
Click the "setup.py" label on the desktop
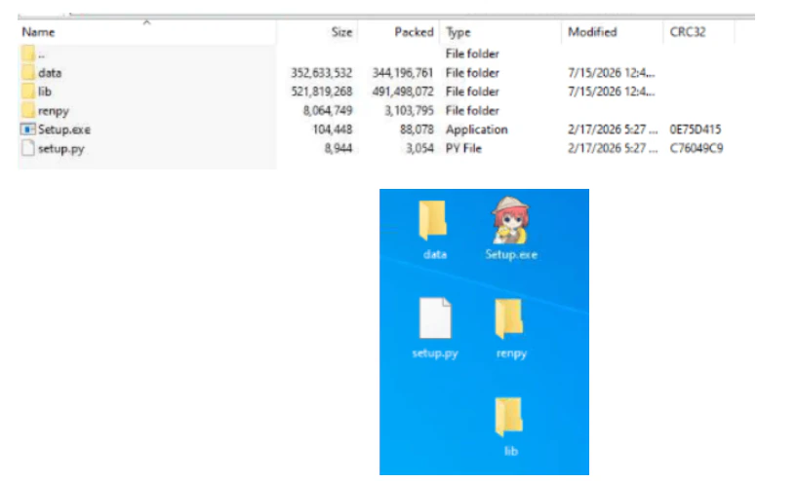435,353
